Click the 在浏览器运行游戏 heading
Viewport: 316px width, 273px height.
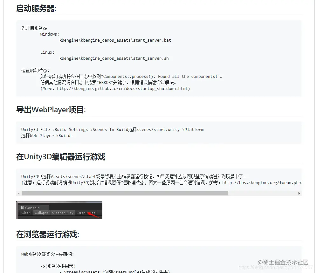tap(48, 234)
